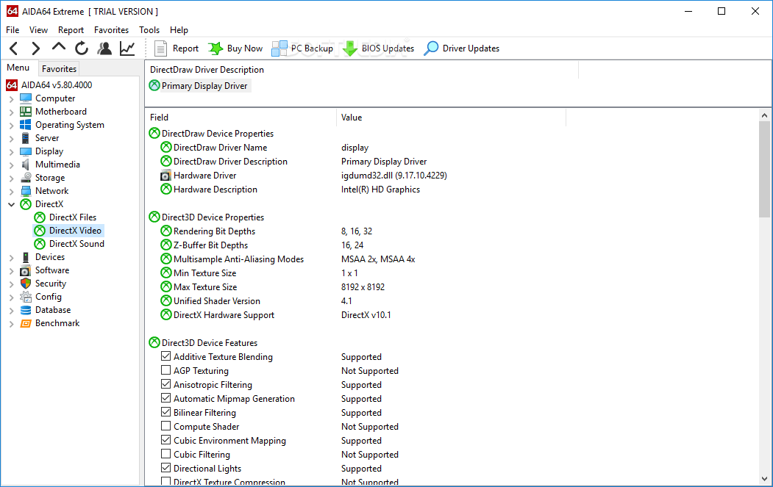
Task: Select DirectX Sound in the tree
Action: pyautogui.click(x=76, y=244)
